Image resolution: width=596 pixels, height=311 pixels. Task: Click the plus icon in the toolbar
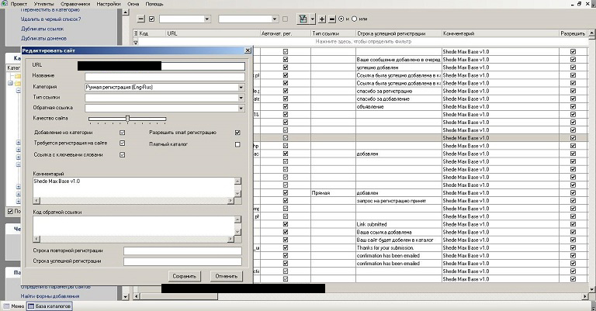coord(322,18)
